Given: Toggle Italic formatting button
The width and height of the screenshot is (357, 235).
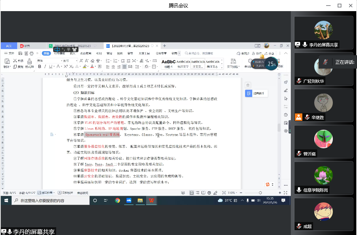Looking at the screenshot, I should [x=45, y=67].
